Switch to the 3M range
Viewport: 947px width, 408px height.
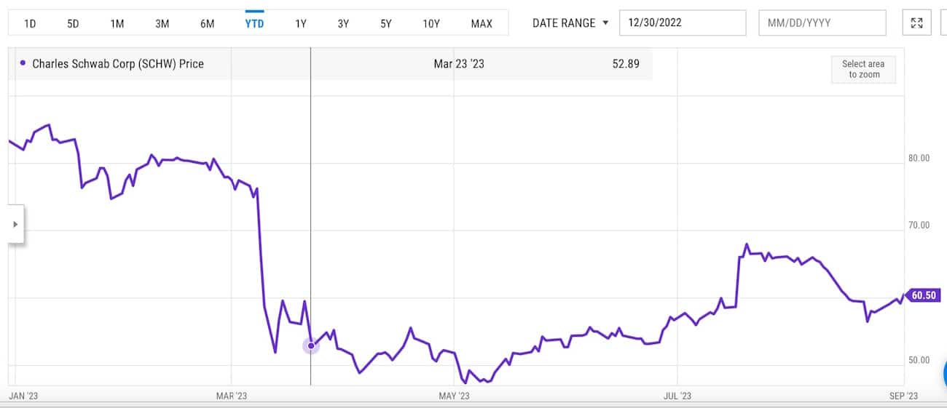[x=162, y=23]
